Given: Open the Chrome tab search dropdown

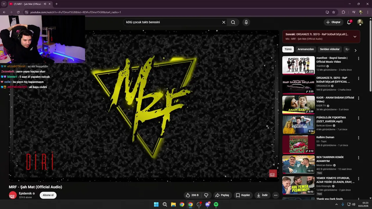Looking at the screenshot, I should (x=4, y=4).
